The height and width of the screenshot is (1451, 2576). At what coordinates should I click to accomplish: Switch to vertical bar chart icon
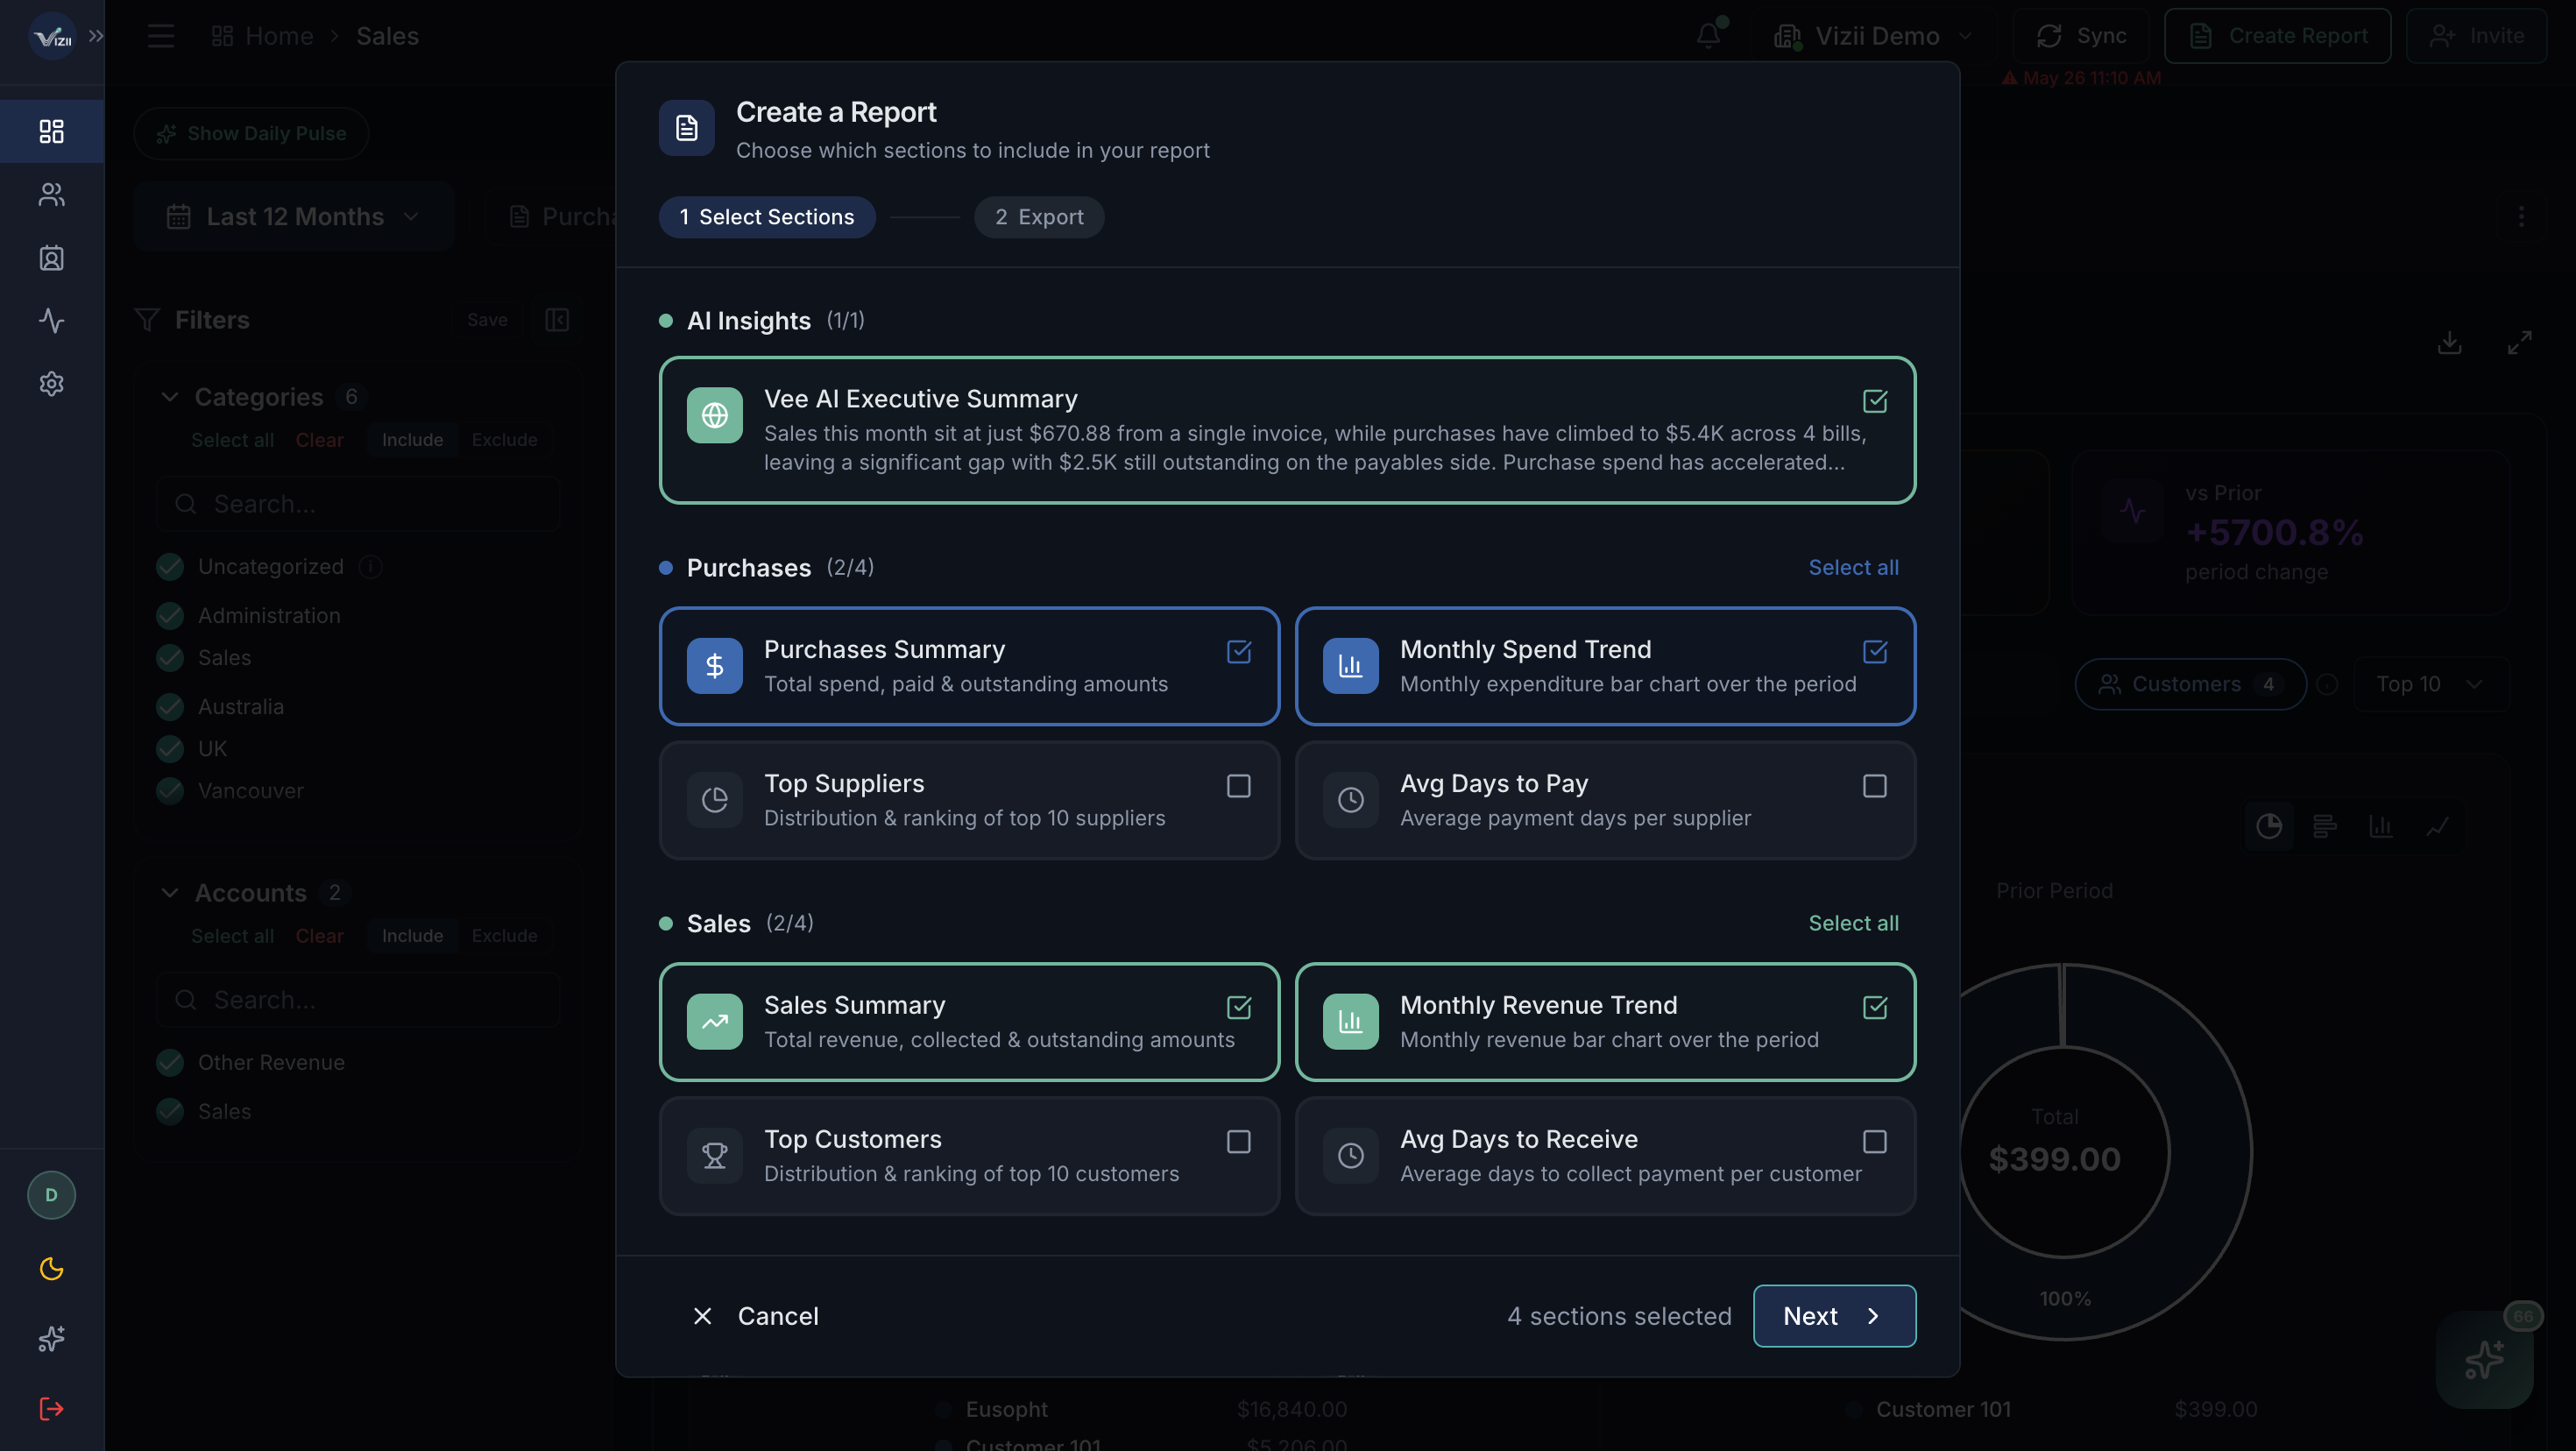2381,826
